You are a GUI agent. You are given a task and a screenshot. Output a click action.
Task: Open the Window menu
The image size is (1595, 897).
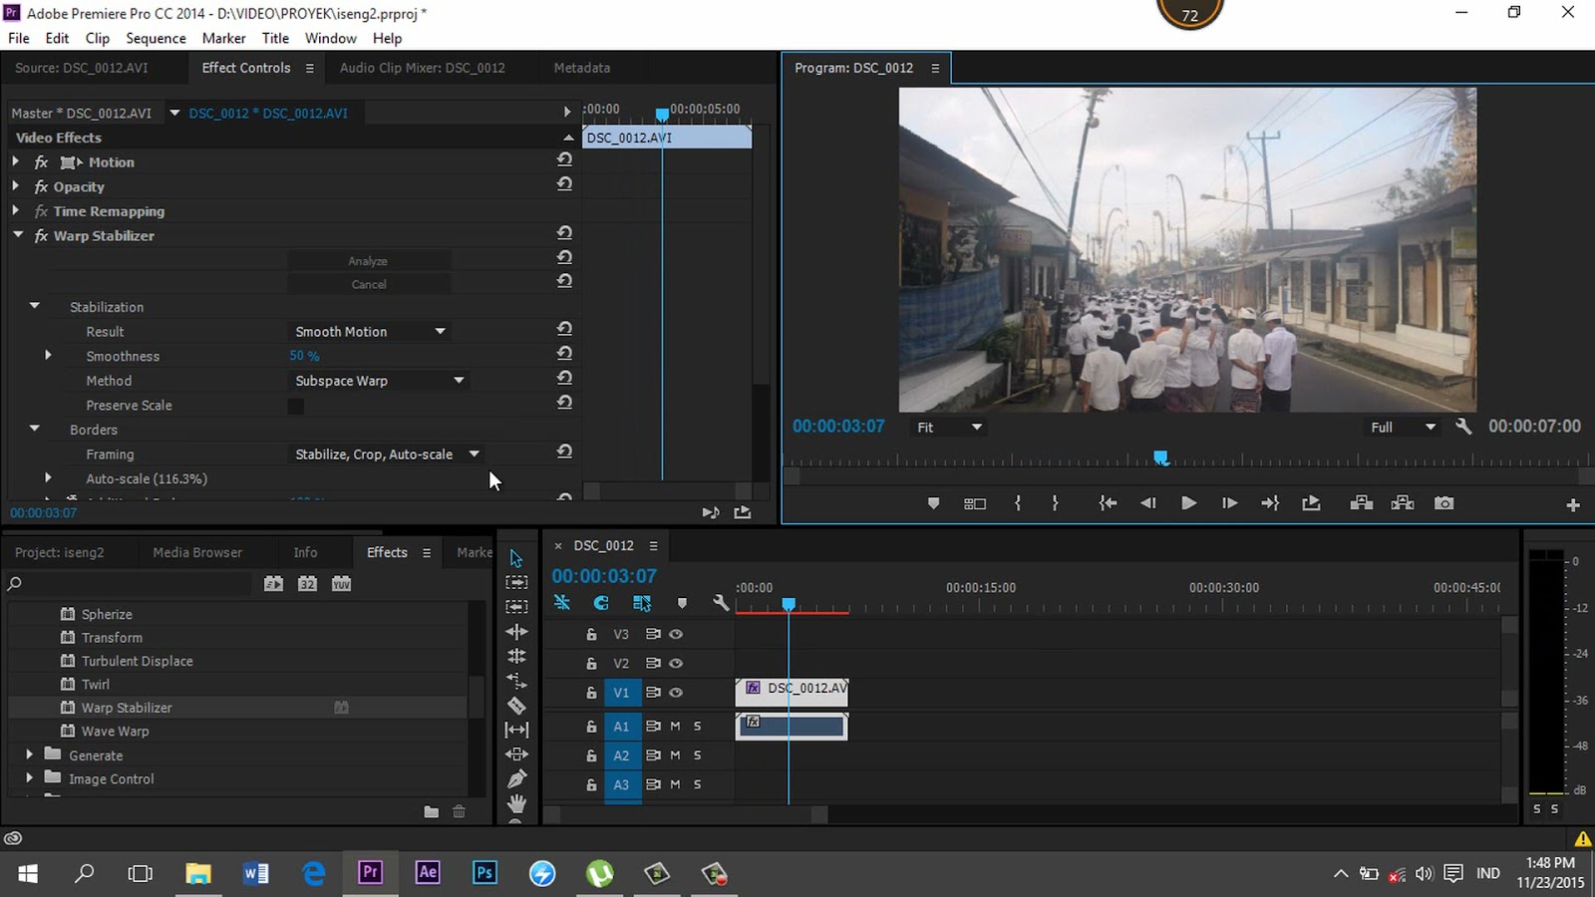[x=330, y=38]
